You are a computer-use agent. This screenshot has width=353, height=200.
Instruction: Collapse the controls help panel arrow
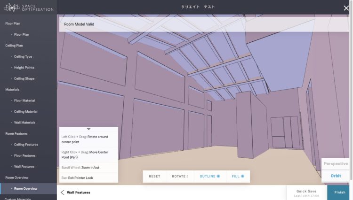[x=88, y=129]
